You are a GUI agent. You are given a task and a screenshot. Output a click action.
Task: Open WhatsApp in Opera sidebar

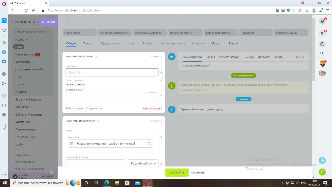(x=4, y=43)
